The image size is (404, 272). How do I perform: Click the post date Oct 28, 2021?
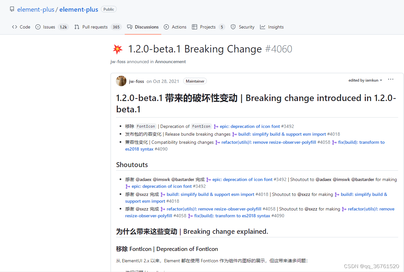(x=163, y=81)
